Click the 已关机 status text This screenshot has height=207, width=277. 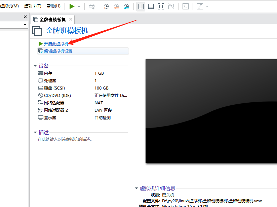click(168, 195)
